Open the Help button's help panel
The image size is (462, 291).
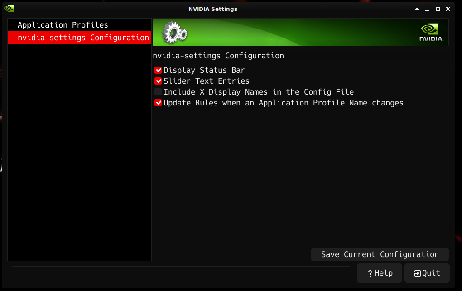click(x=380, y=273)
